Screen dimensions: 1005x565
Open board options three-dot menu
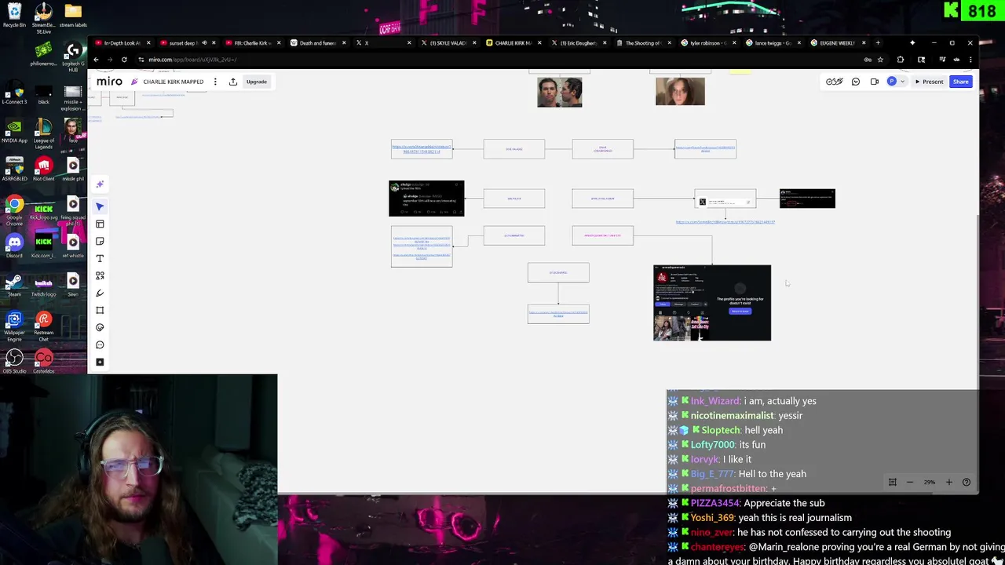pos(215,82)
